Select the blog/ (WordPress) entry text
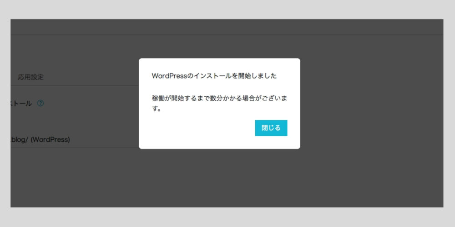Viewport: 455px width, 227px height. pos(40,139)
